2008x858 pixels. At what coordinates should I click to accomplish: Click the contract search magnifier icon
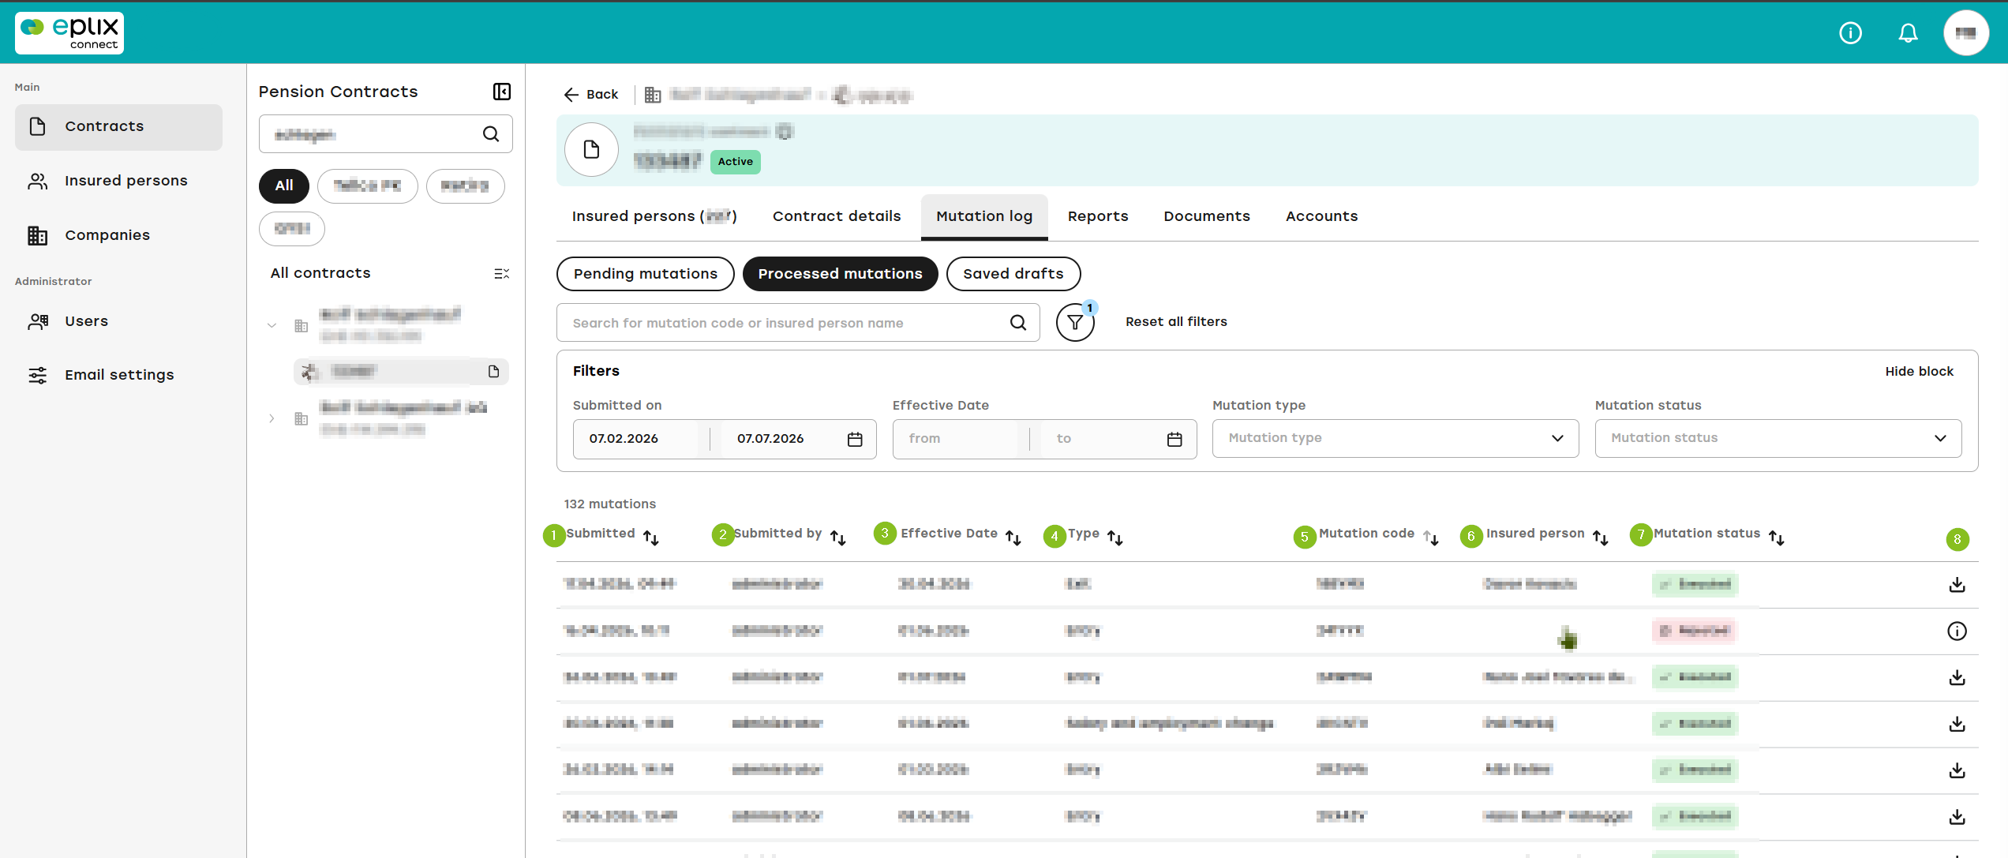click(491, 134)
